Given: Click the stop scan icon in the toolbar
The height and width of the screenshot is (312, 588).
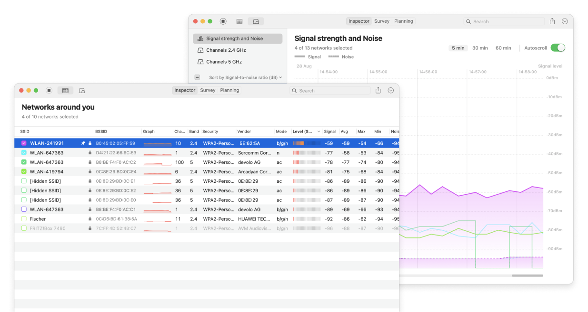Looking at the screenshot, I should pyautogui.click(x=48, y=90).
